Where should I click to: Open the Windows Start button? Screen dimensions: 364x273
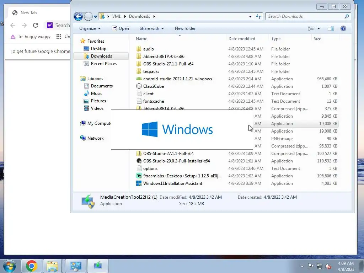[10, 266]
